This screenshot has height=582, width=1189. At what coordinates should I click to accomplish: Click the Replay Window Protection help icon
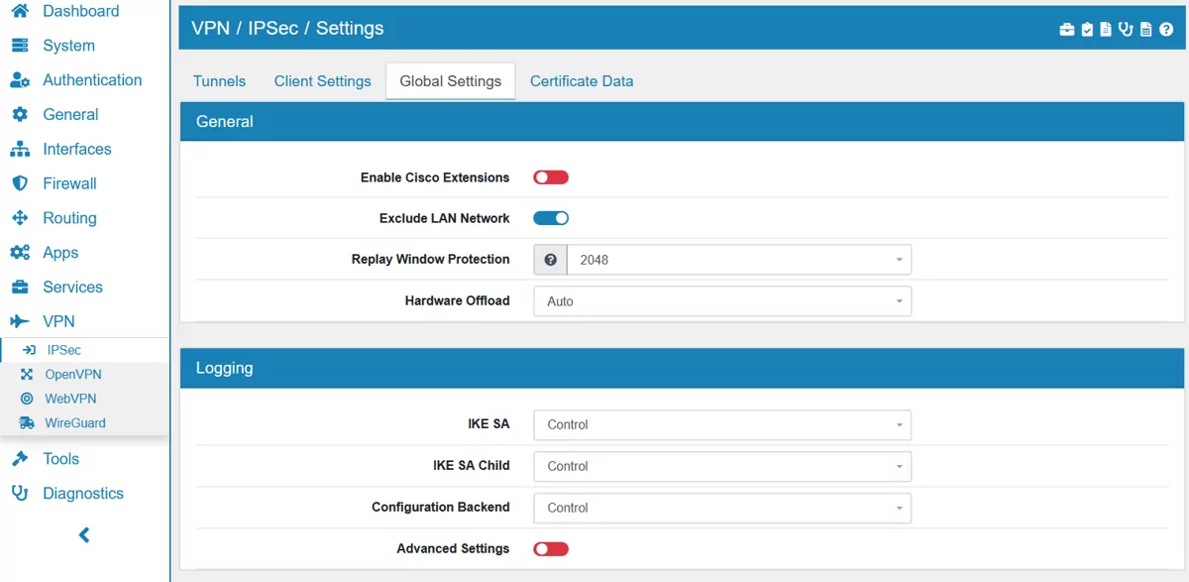(x=550, y=259)
